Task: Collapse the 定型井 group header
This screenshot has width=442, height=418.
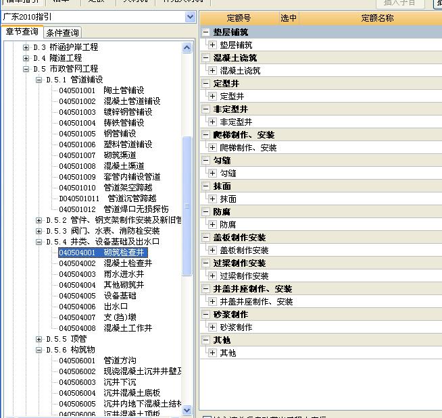Action: (x=205, y=83)
